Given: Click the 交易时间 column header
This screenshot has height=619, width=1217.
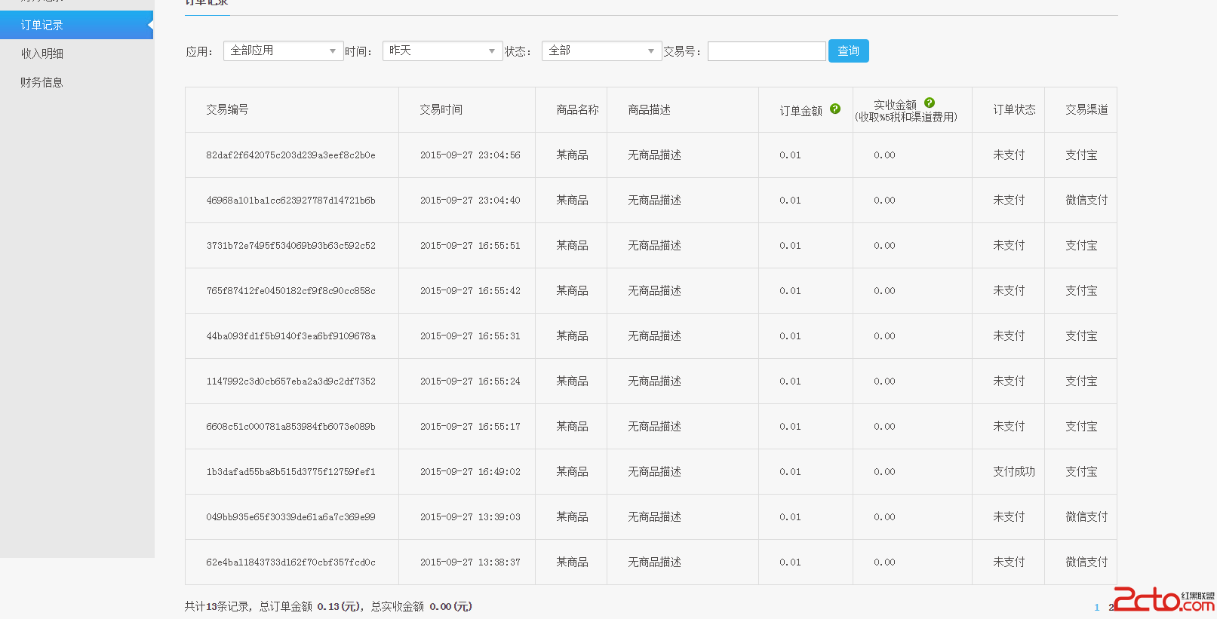Looking at the screenshot, I should (x=441, y=110).
